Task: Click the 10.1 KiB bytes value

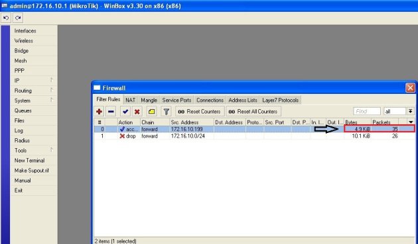Action: [x=361, y=136]
